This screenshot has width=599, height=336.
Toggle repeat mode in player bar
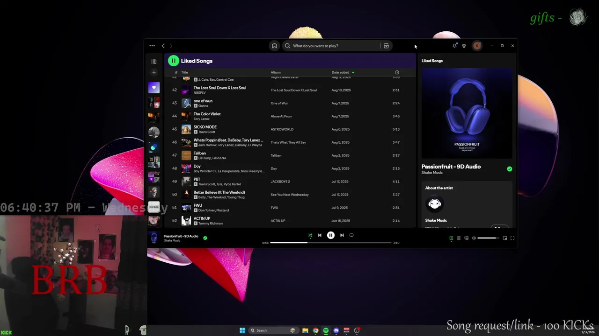tap(351, 236)
